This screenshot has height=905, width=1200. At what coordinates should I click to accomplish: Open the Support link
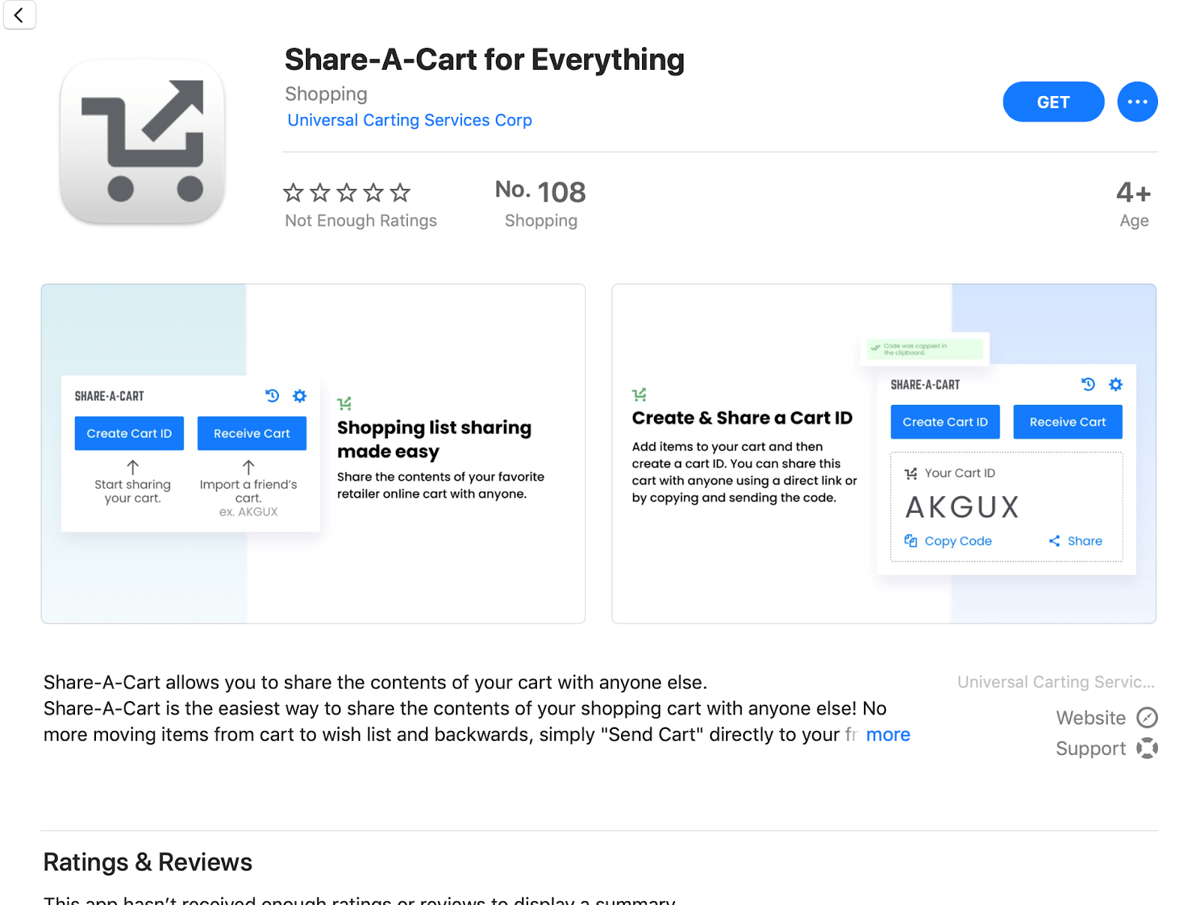(x=1090, y=748)
